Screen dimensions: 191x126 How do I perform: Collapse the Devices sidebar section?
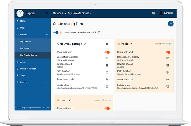coord(47,35)
